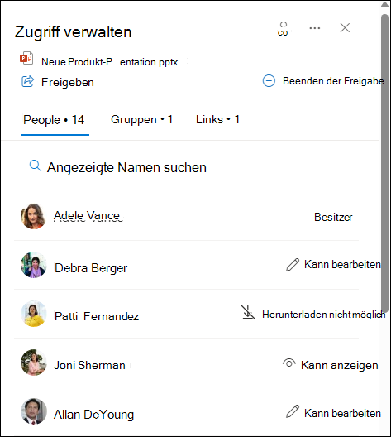Screen dimensions: 391x437
Task: Close the Zugriff verwalten panel
Action: (x=345, y=28)
